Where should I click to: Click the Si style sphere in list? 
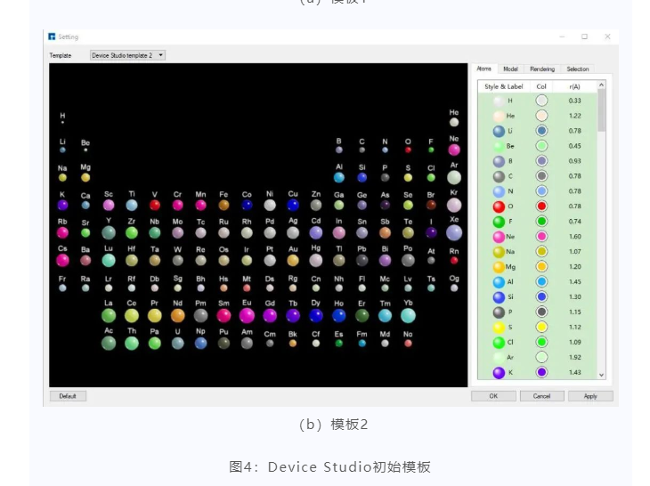pos(499,297)
